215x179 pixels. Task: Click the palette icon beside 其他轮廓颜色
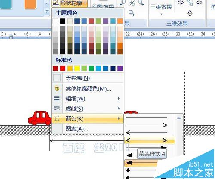57,88
